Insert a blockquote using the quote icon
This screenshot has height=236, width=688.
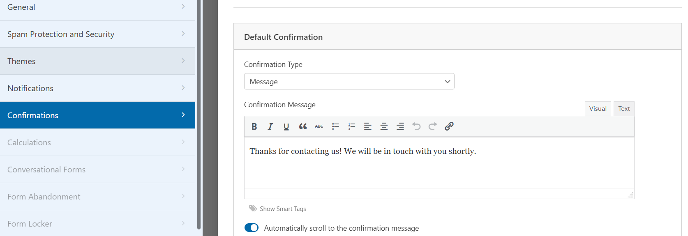pyautogui.click(x=303, y=126)
